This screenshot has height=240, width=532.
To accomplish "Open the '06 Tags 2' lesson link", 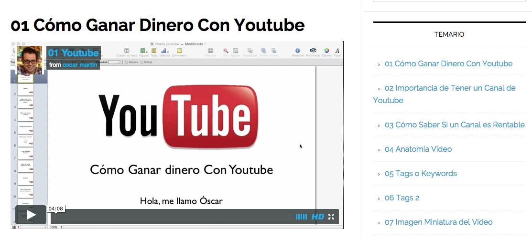I will coord(402,198).
